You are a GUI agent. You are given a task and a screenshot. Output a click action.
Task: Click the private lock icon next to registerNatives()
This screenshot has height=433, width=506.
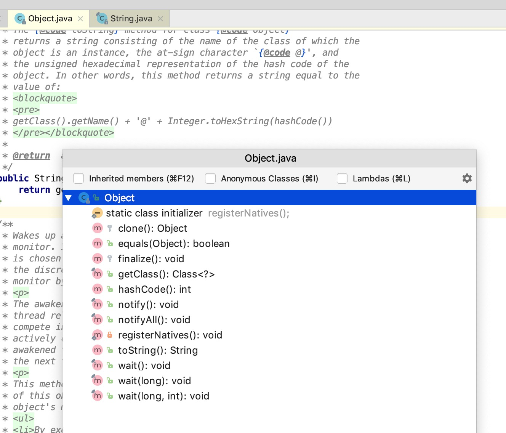[x=110, y=335]
